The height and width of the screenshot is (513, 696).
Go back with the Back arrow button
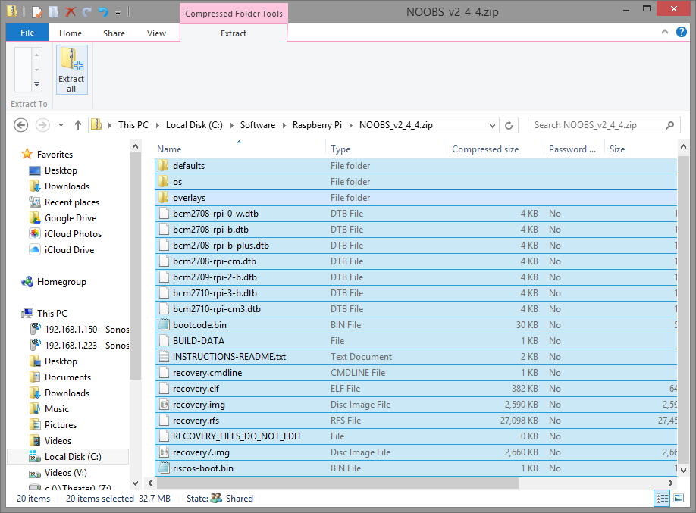point(21,125)
